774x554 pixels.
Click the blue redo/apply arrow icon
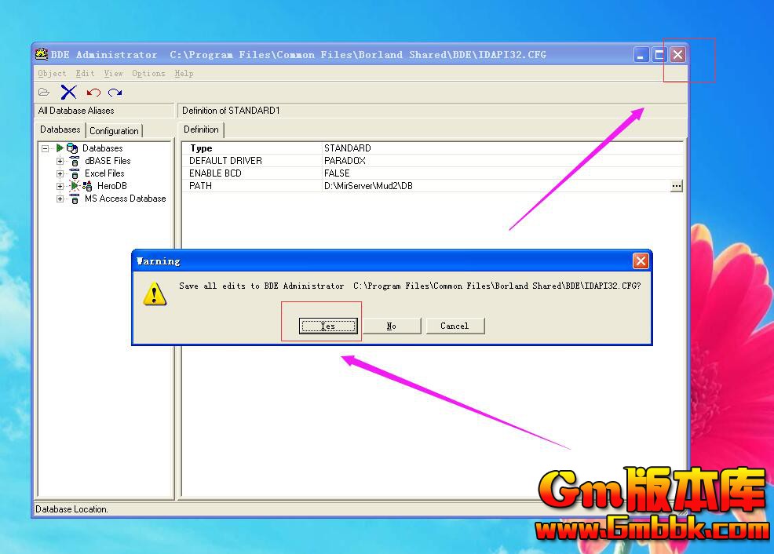pyautogui.click(x=115, y=93)
